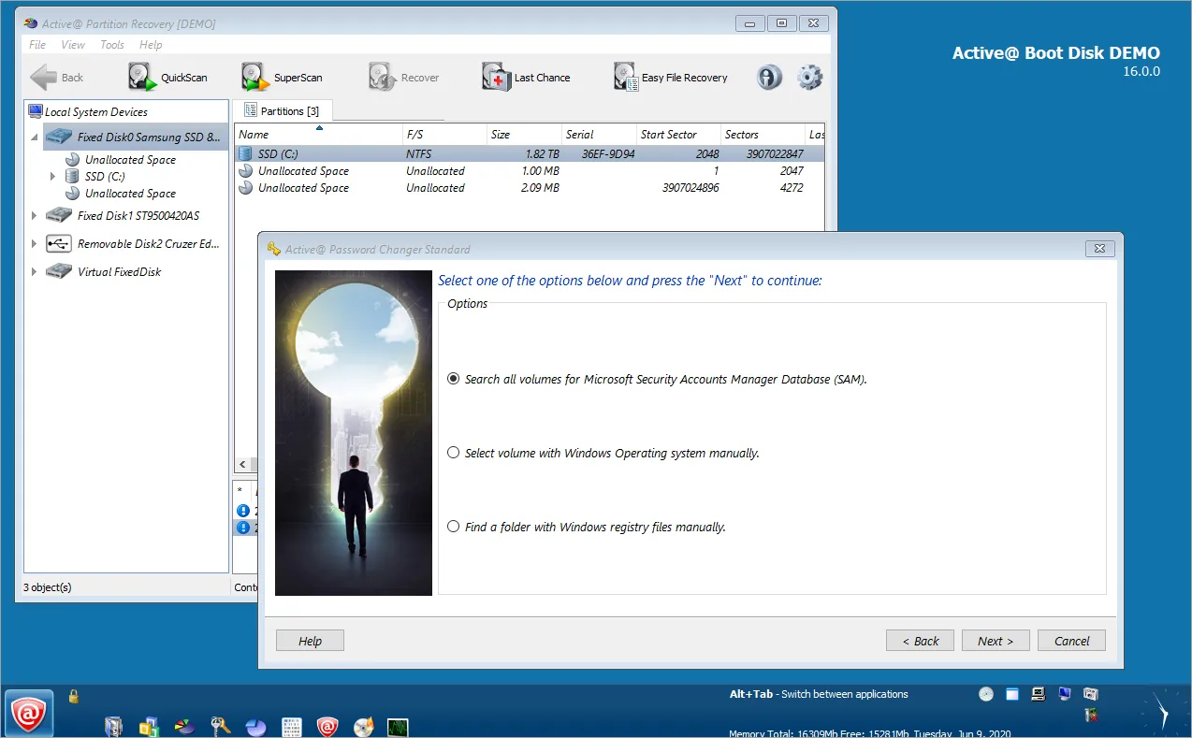Click the Help button in Password Changer
Screen dimensions: 1192x738
coord(310,641)
